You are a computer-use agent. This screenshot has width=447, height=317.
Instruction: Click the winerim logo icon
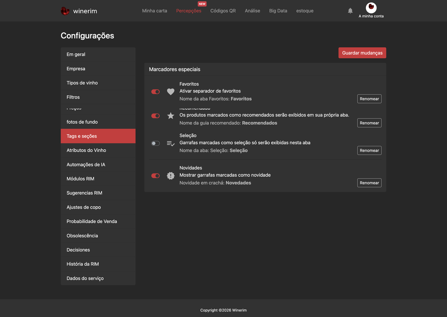65,11
